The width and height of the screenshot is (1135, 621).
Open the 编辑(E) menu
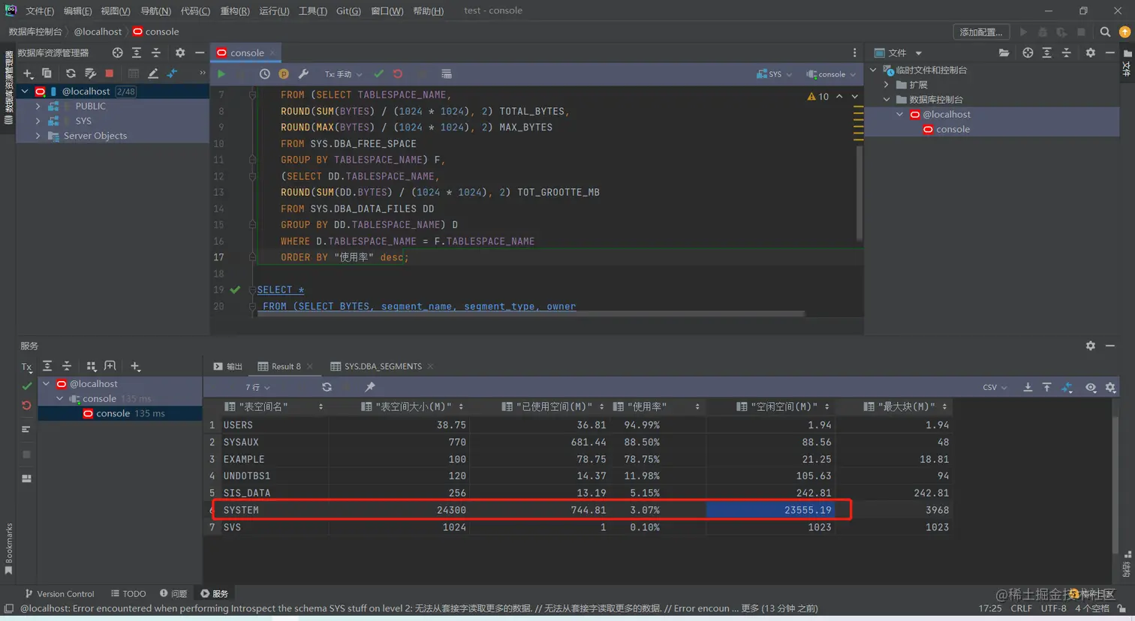point(78,11)
